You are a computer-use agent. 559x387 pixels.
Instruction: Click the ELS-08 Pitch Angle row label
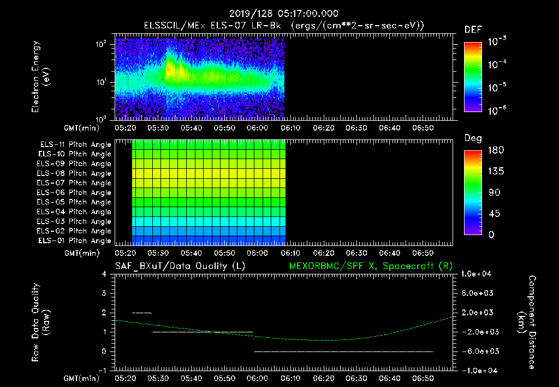tap(74, 173)
